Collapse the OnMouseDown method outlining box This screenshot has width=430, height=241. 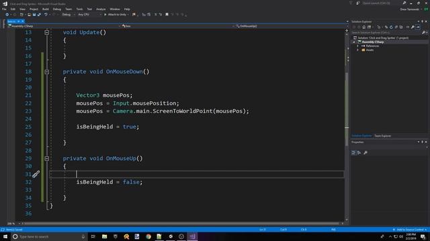point(46,72)
